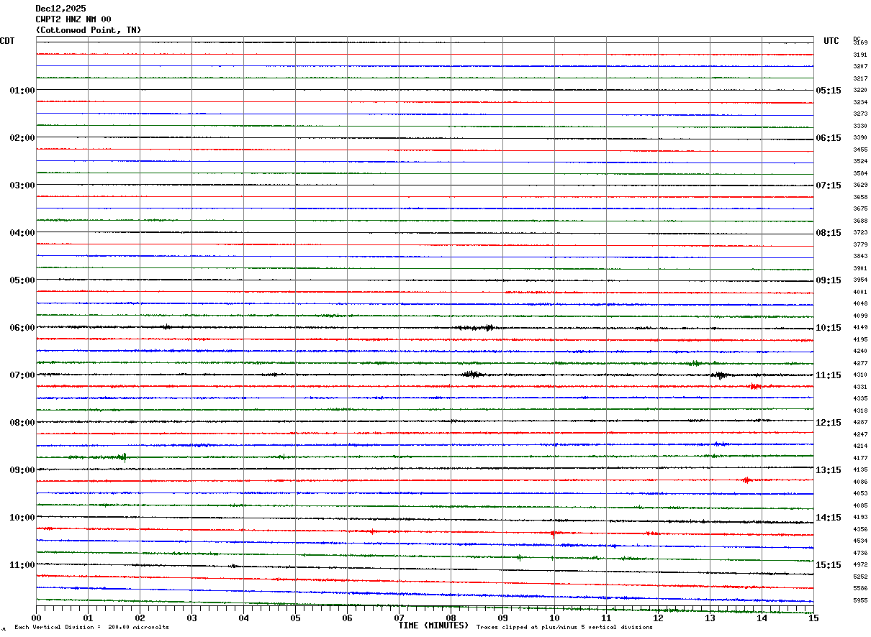Click the 02:00 CDT hour label
The image size is (871, 637).
[x=22, y=138]
